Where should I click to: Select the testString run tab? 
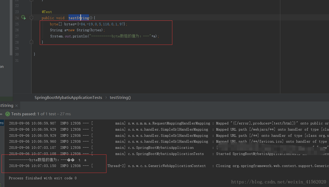pos(6,106)
